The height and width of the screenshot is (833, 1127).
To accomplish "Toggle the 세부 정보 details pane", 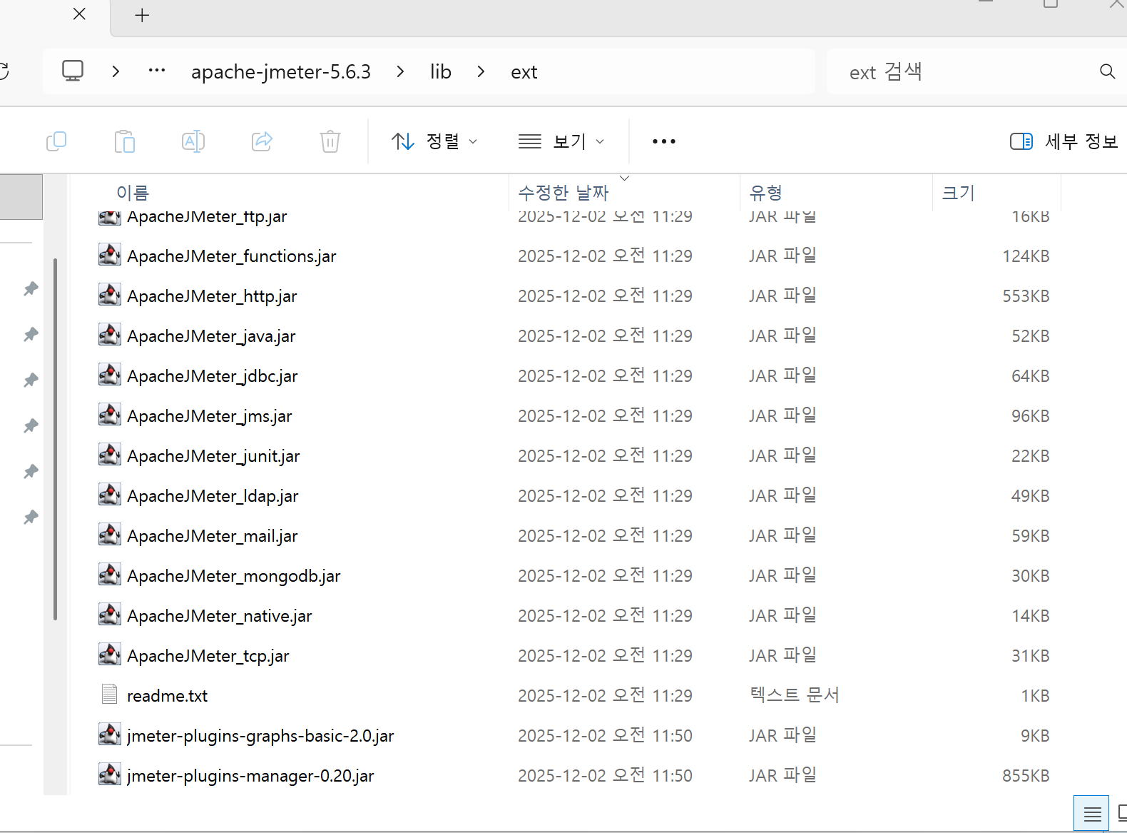I will 1064,141.
